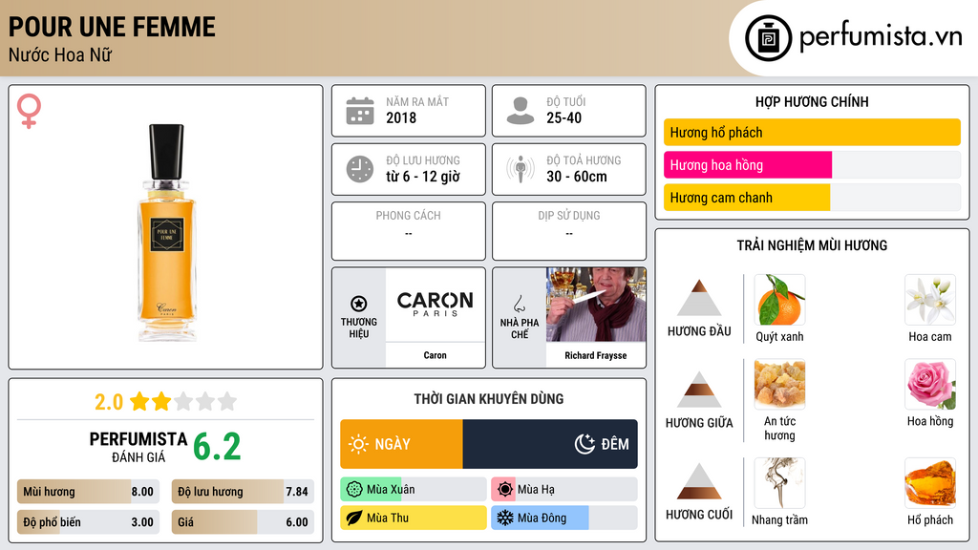The image size is (978, 550).
Task: Click the green 6.2 Perfumista score
Action: tap(217, 447)
